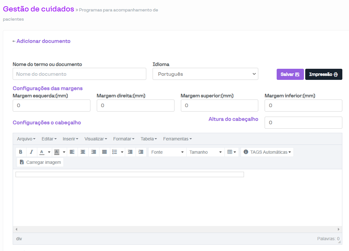
Task: Apply the text color button
Action: coord(42,152)
